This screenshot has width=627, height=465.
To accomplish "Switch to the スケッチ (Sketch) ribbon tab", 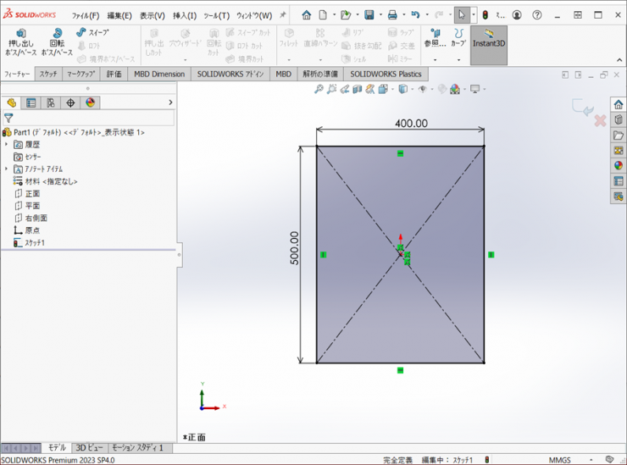I will click(48, 75).
